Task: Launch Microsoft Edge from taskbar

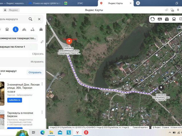Action: [x=43, y=132]
